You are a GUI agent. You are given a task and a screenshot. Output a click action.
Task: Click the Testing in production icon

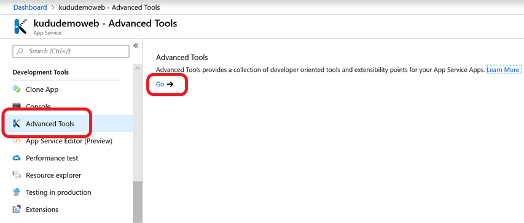17,192
